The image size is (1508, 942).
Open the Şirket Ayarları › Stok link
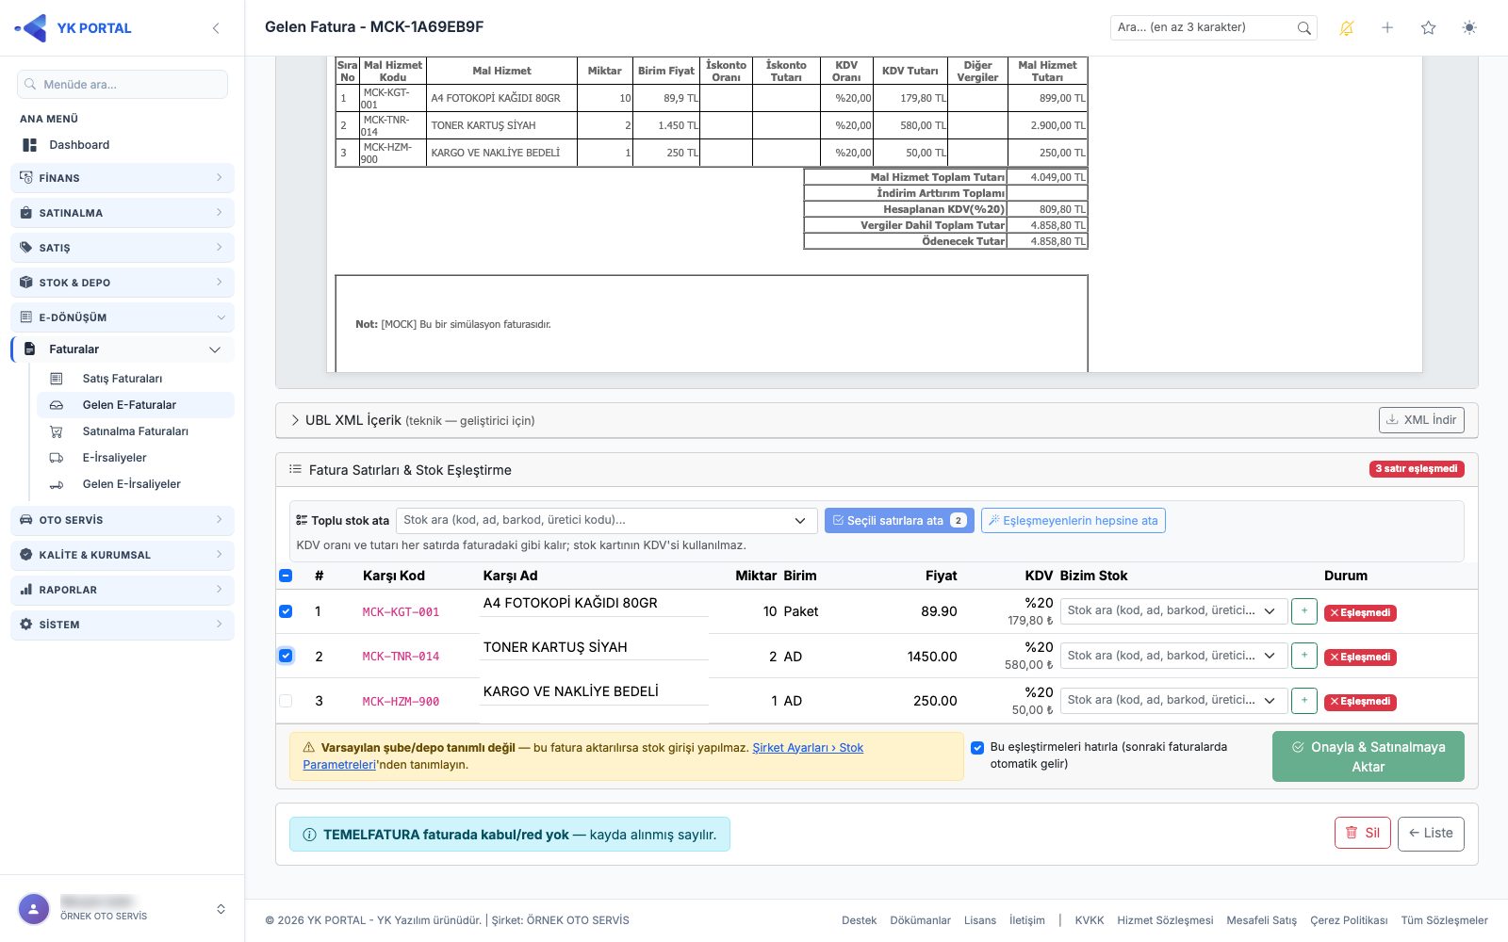pos(808,748)
